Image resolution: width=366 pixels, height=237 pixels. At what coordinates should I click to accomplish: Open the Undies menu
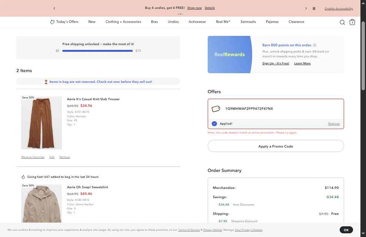[173, 22]
